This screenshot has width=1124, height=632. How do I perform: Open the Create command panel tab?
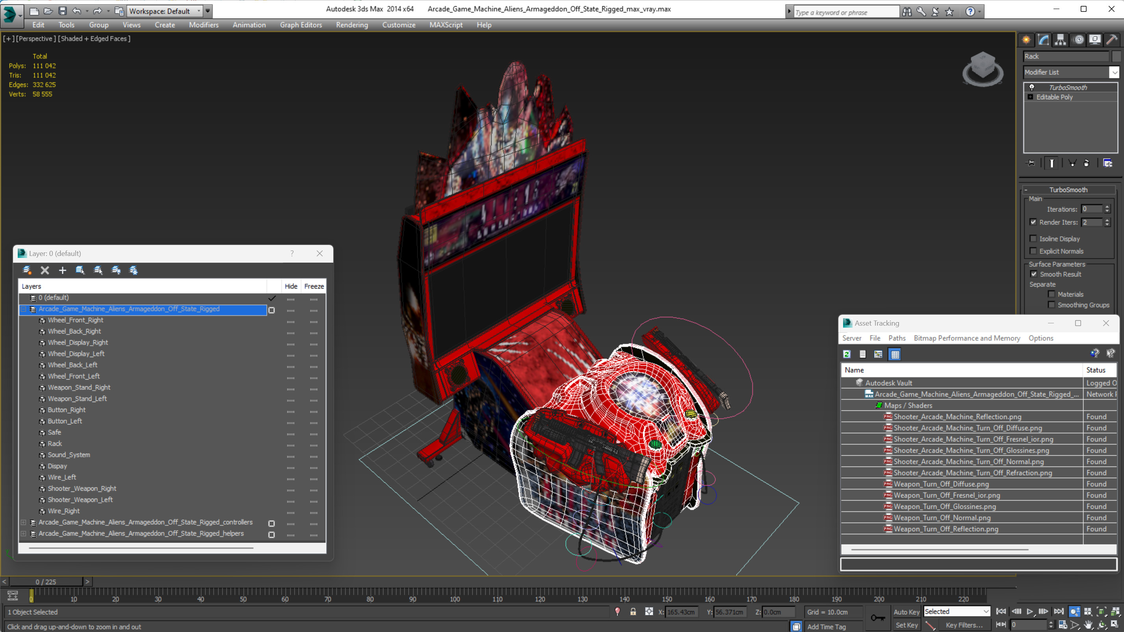[x=1026, y=40]
